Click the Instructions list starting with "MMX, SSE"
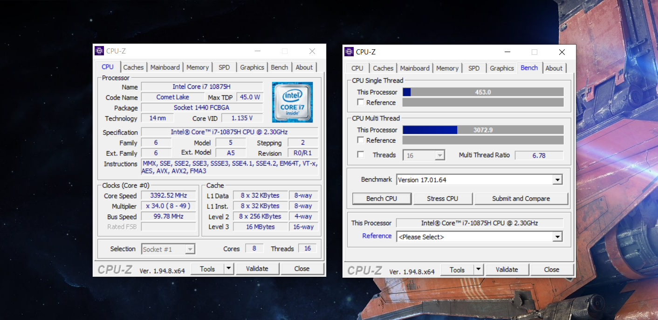 click(x=230, y=167)
